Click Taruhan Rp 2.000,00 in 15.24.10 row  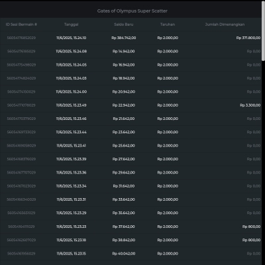168,38
